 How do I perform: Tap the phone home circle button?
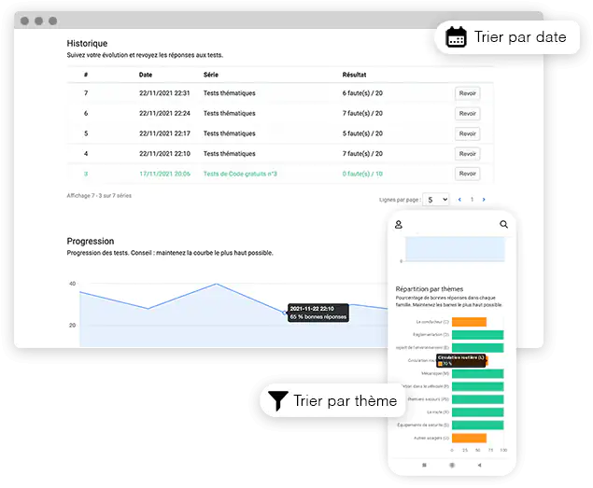coord(452,465)
